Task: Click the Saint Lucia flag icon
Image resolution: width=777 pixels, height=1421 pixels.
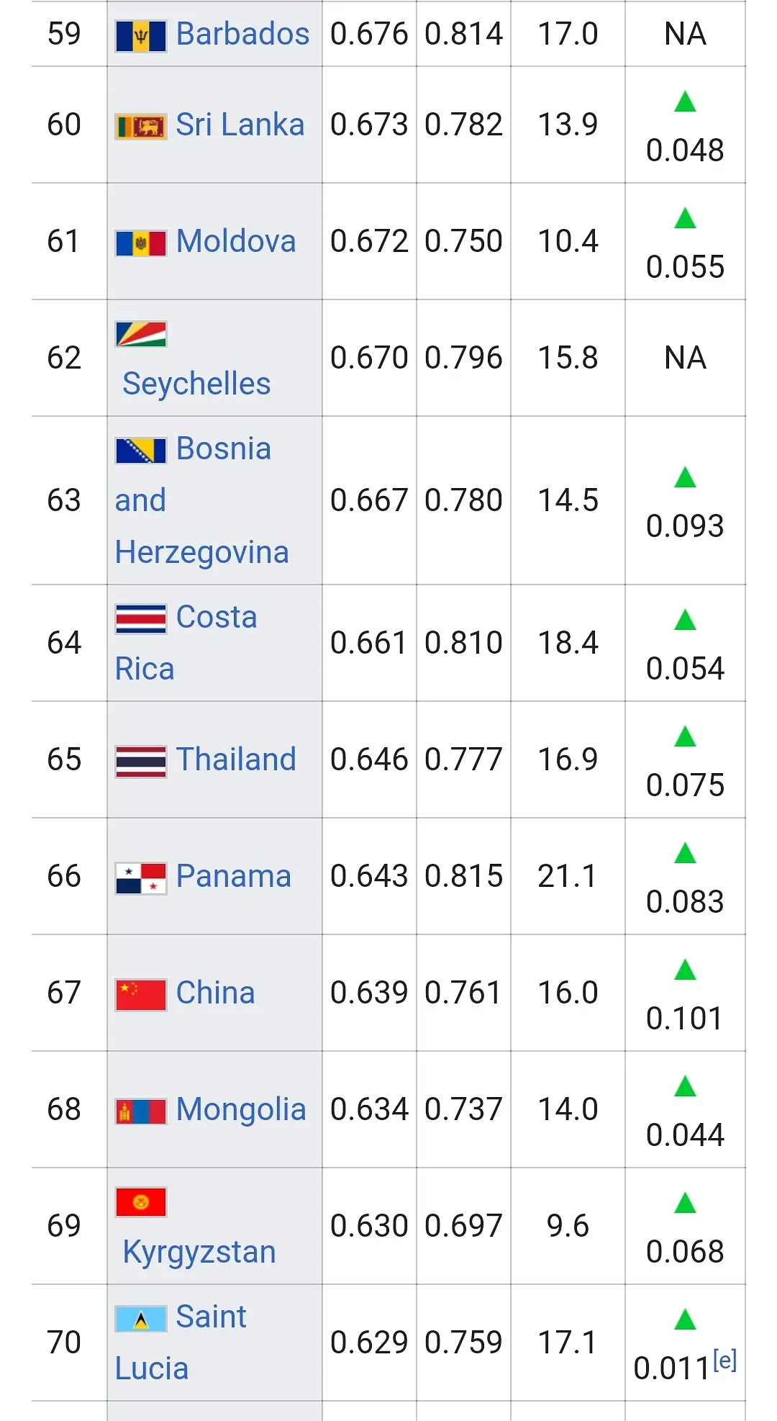Action: [x=141, y=1319]
